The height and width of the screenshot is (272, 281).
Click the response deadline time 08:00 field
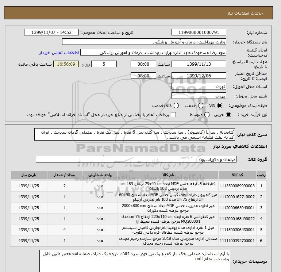coord(143,64)
